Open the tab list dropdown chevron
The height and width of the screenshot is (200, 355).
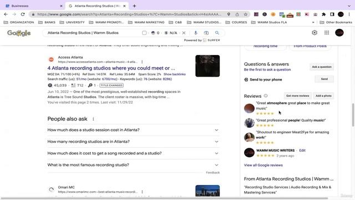coord(349,6)
